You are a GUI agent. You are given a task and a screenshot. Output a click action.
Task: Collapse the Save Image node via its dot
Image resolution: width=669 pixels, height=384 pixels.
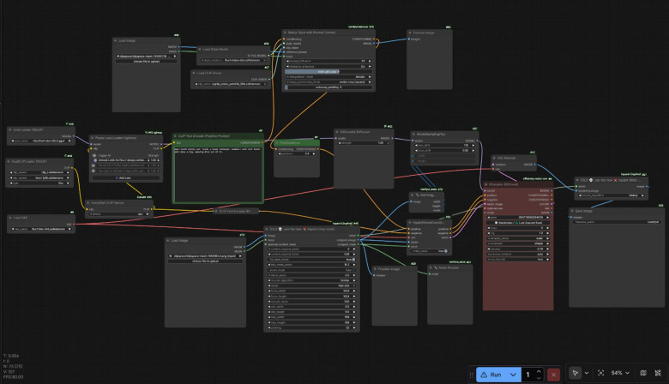tap(572, 211)
